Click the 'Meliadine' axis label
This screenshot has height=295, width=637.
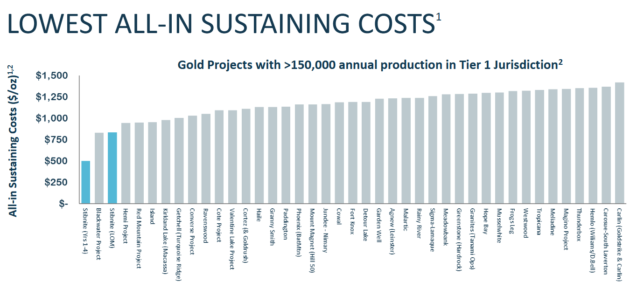click(552, 221)
